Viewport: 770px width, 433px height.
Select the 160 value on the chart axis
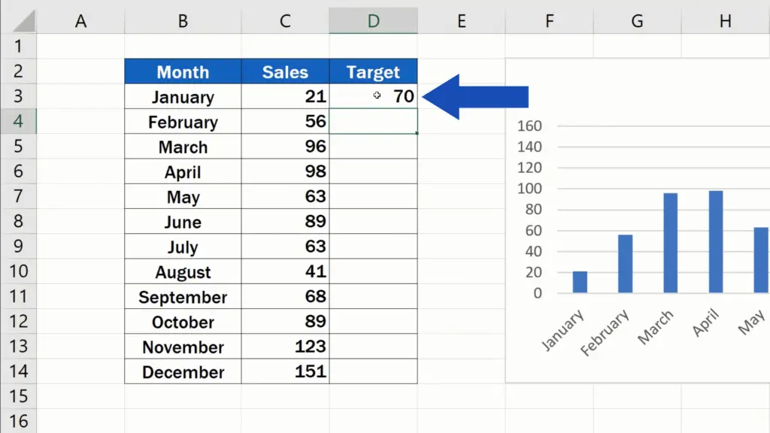529,126
